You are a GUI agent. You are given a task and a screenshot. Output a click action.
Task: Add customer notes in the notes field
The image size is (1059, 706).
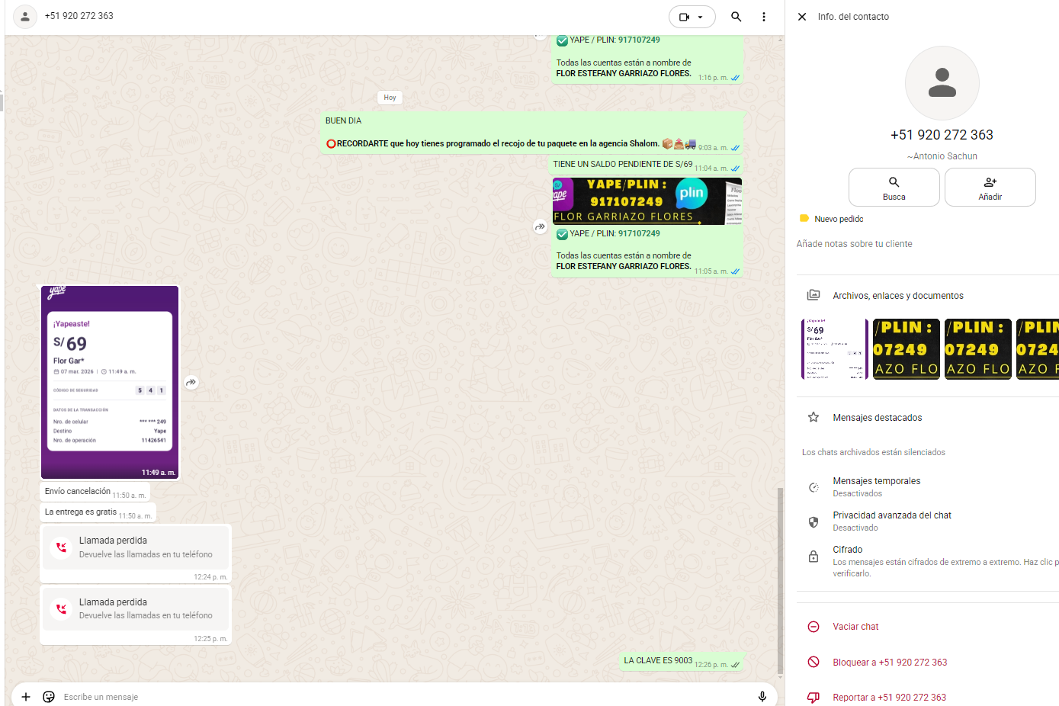click(x=854, y=244)
